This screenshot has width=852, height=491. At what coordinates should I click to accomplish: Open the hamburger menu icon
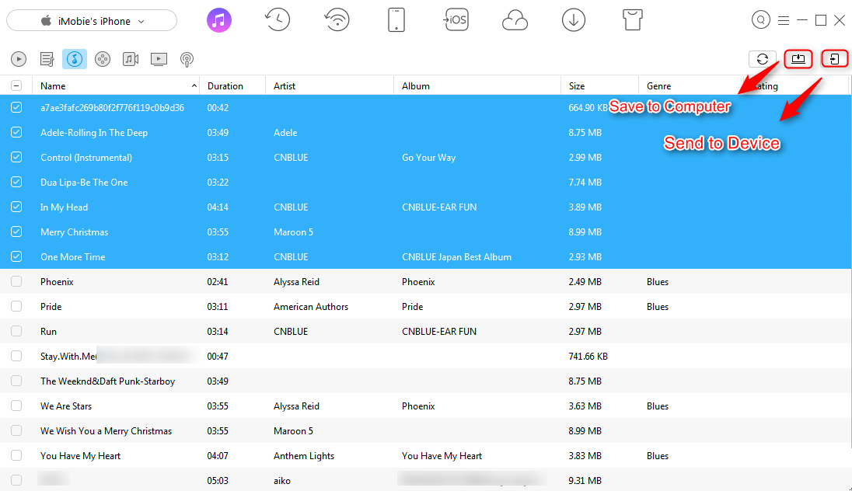783,21
